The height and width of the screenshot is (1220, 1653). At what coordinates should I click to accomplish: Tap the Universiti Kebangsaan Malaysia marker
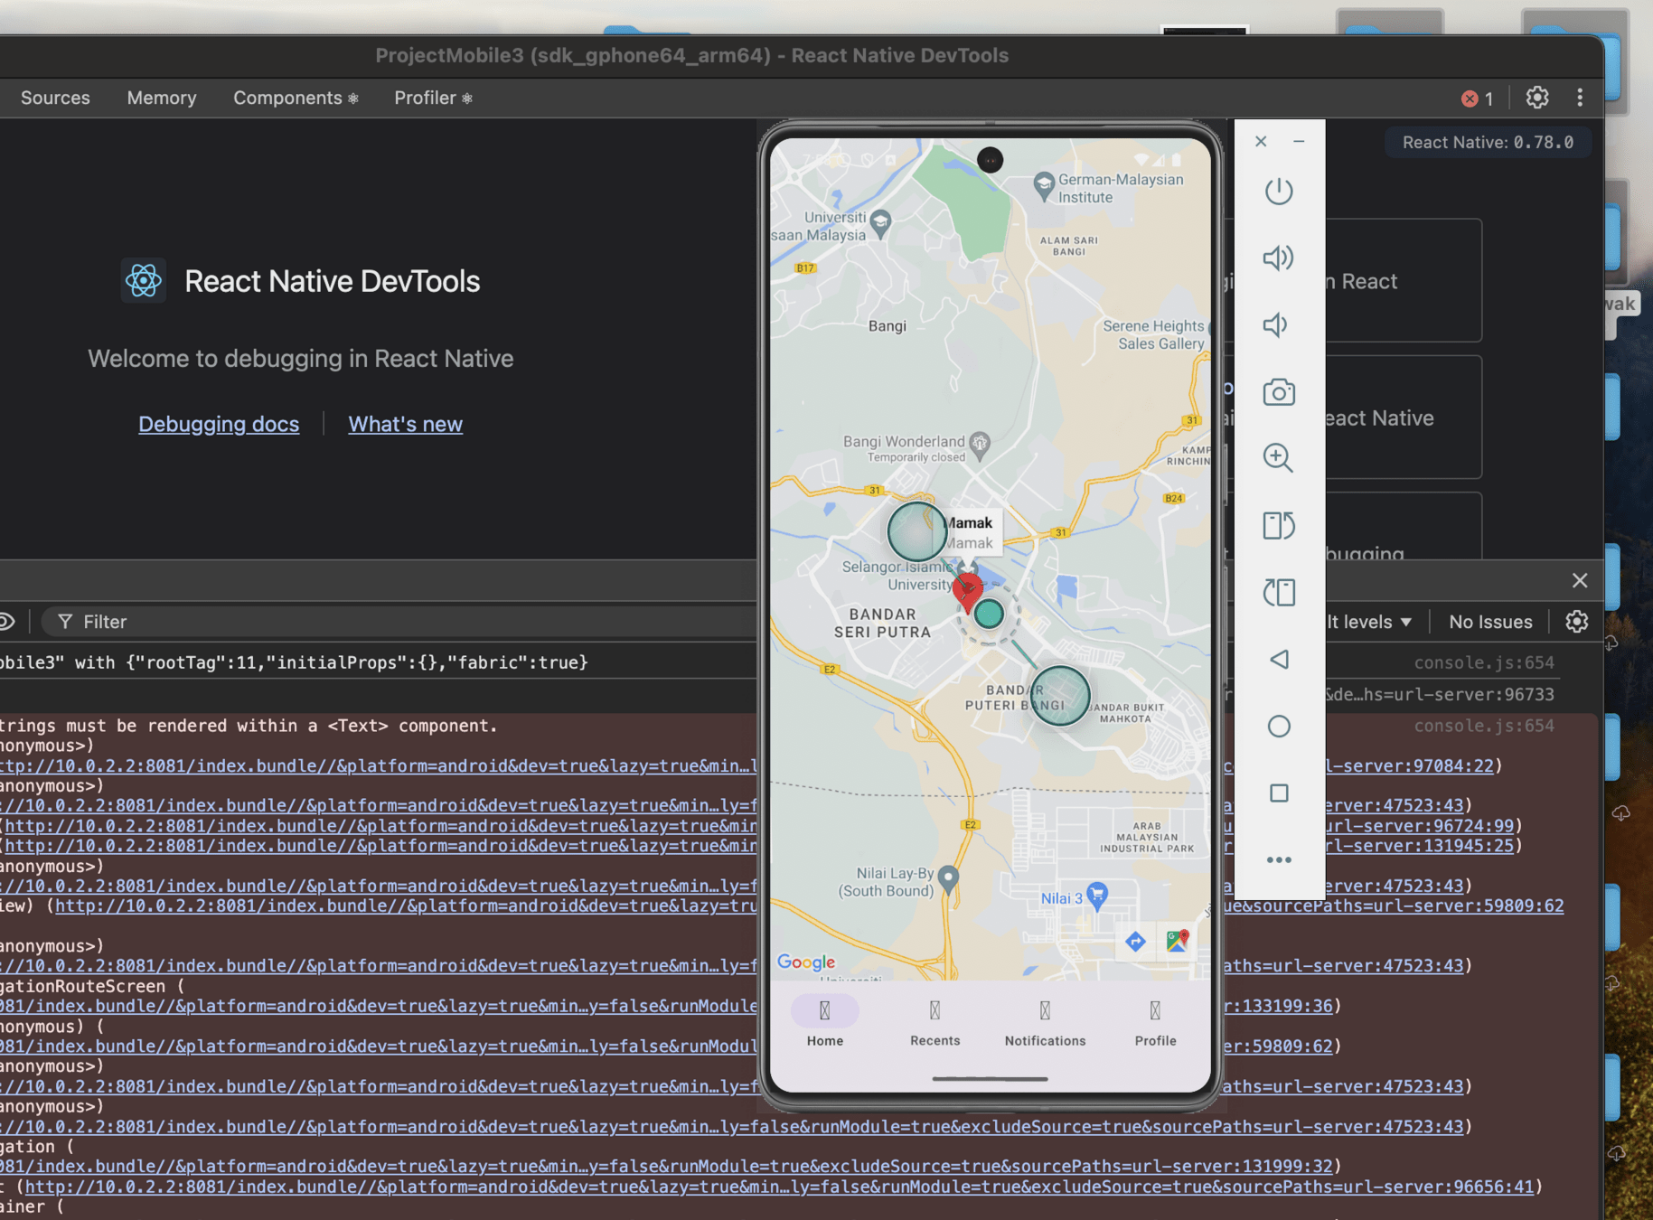tap(880, 222)
